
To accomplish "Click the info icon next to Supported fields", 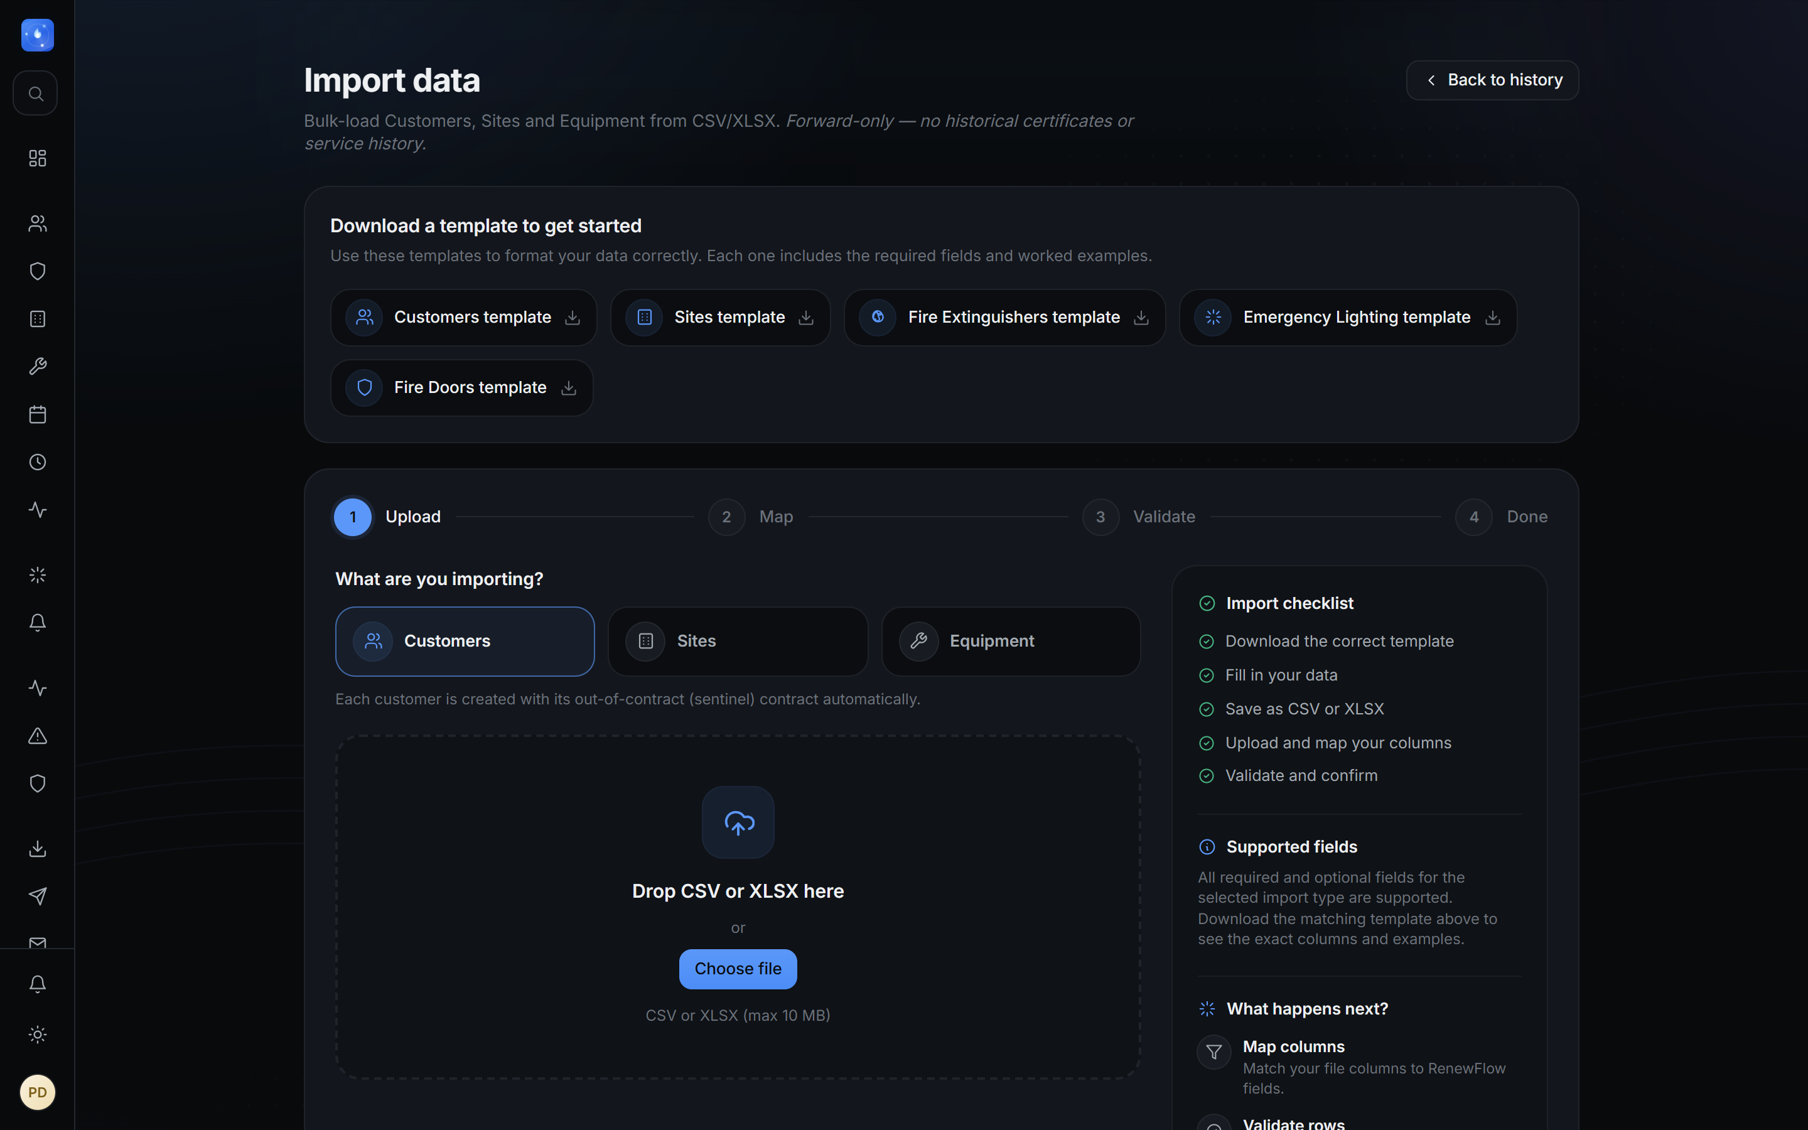I will pyautogui.click(x=1207, y=847).
